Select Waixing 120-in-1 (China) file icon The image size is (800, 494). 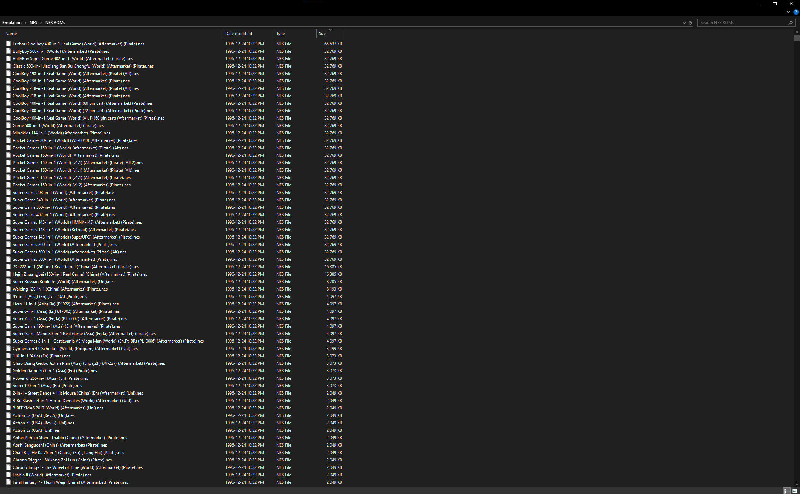8,289
